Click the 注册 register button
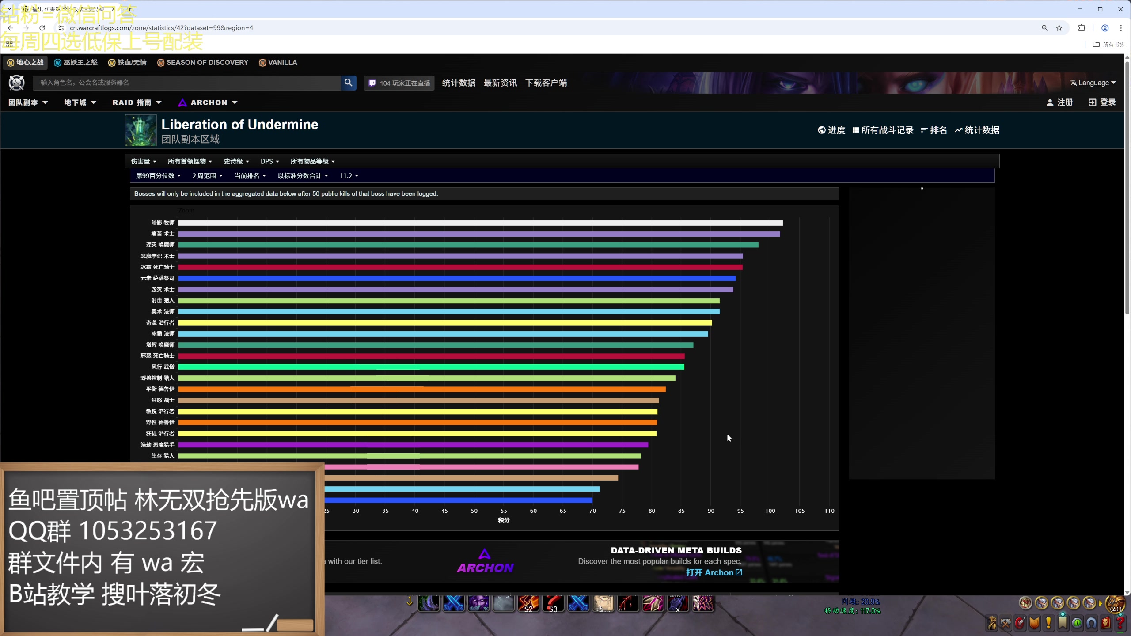This screenshot has width=1131, height=636. coord(1060,102)
